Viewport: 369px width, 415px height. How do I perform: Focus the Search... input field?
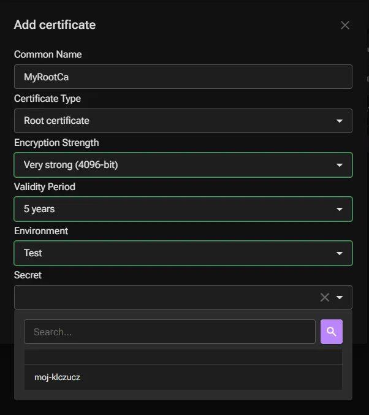pyautogui.click(x=170, y=332)
